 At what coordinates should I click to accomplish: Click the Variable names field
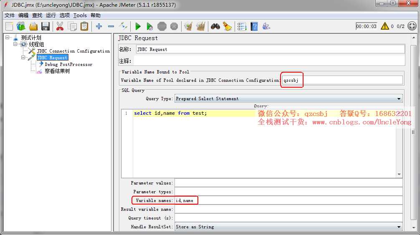point(288,200)
